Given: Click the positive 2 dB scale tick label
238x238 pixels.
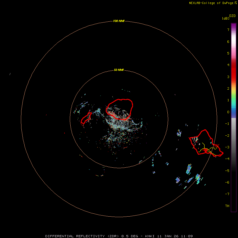Looking at the screenshot, I should pos(228,89).
